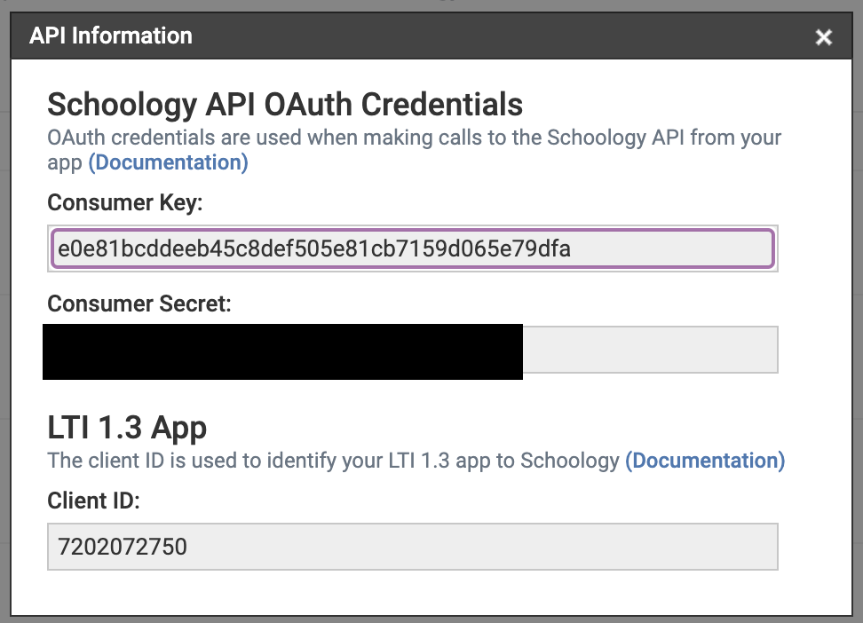Click the "Consumer Key:" label

125,202
